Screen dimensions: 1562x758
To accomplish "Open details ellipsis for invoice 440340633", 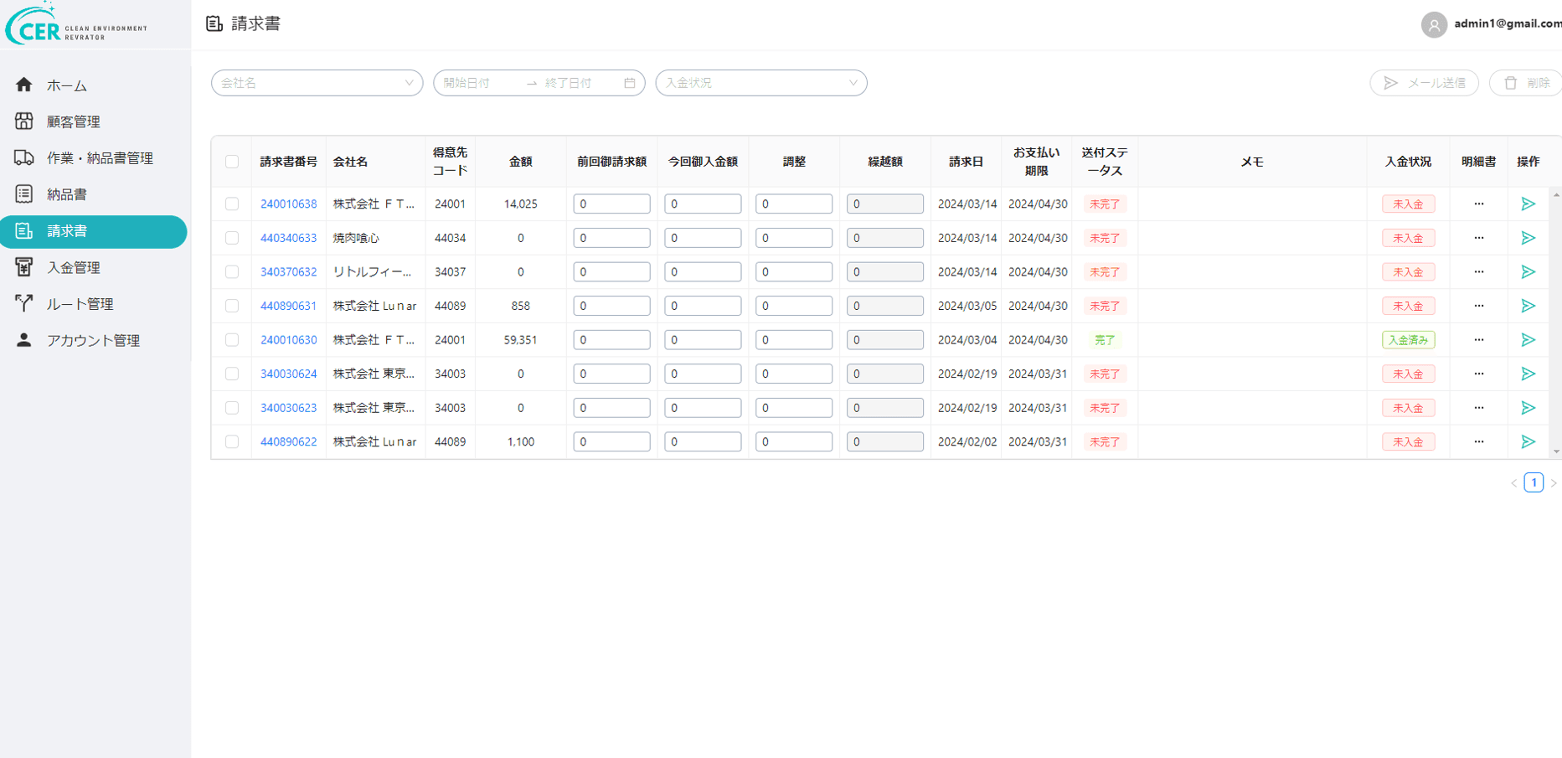I will (x=1478, y=238).
